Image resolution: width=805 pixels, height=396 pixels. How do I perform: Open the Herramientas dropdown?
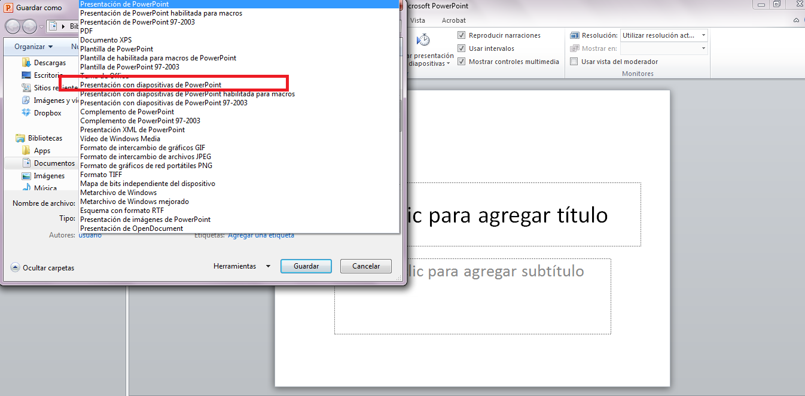[242, 266]
